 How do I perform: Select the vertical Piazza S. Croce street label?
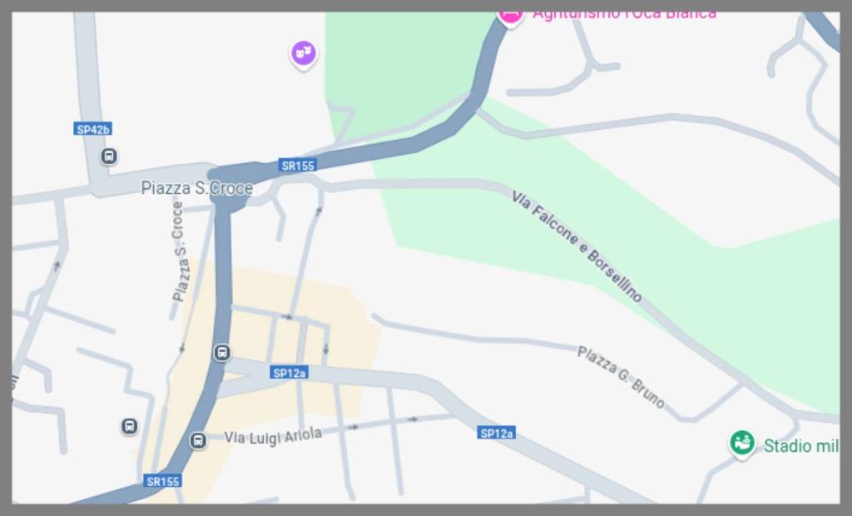click(179, 251)
